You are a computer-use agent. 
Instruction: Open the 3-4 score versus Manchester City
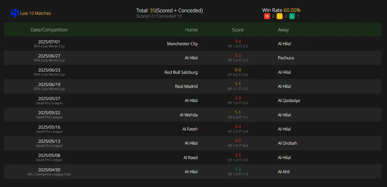[x=238, y=41]
